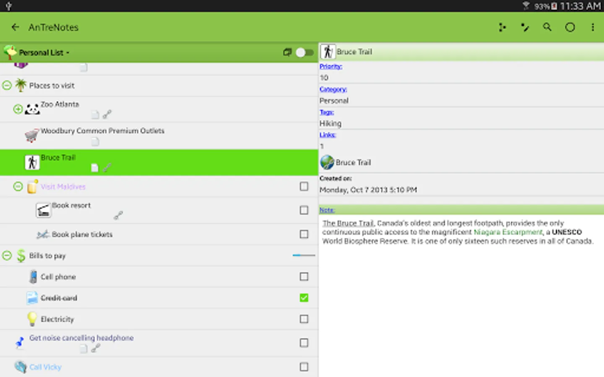Tap the creation date Monday, Oct 7 2013
Image resolution: width=604 pixels, height=377 pixels.
point(368,190)
